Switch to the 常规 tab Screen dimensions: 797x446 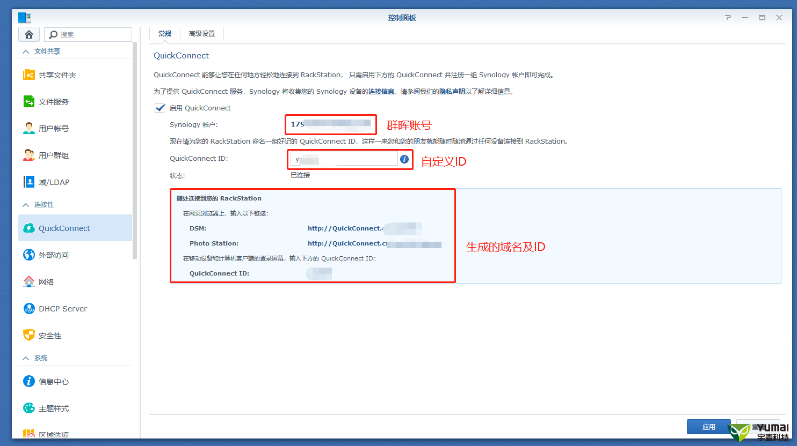click(165, 34)
